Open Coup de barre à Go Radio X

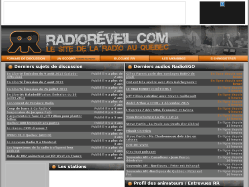coord(29,108)
